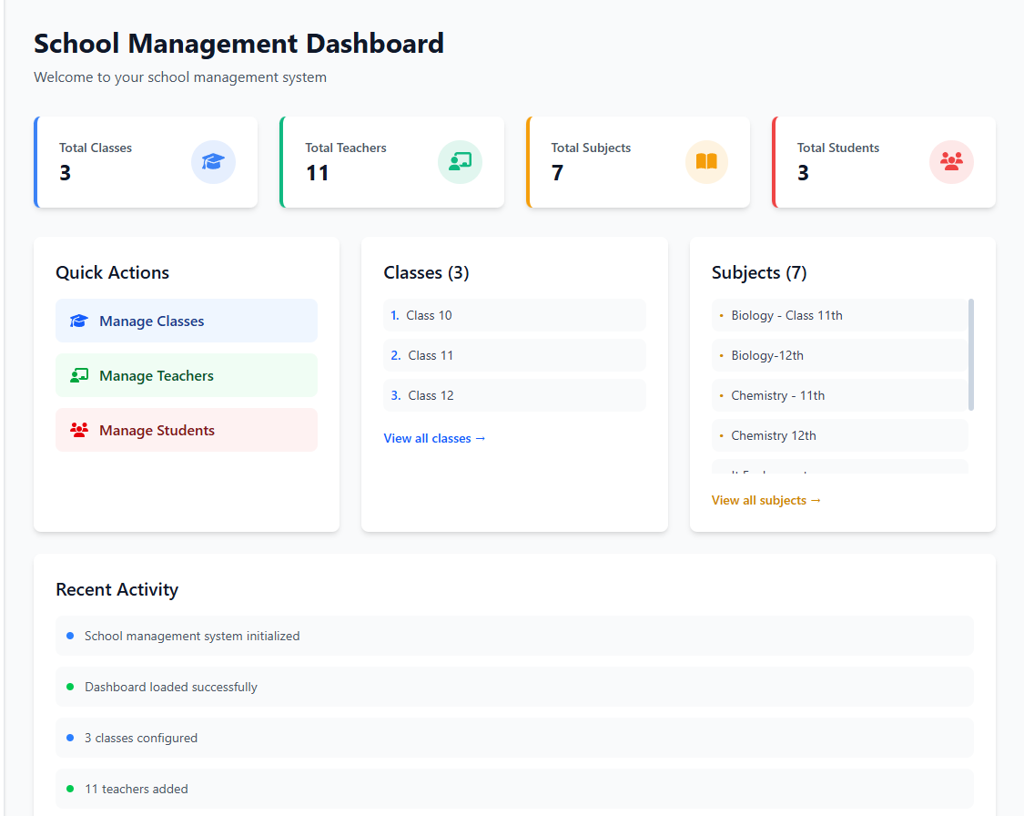The image size is (1024, 816).
Task: Click the 'Welcome to your school management system' subtitle
Action: [180, 77]
